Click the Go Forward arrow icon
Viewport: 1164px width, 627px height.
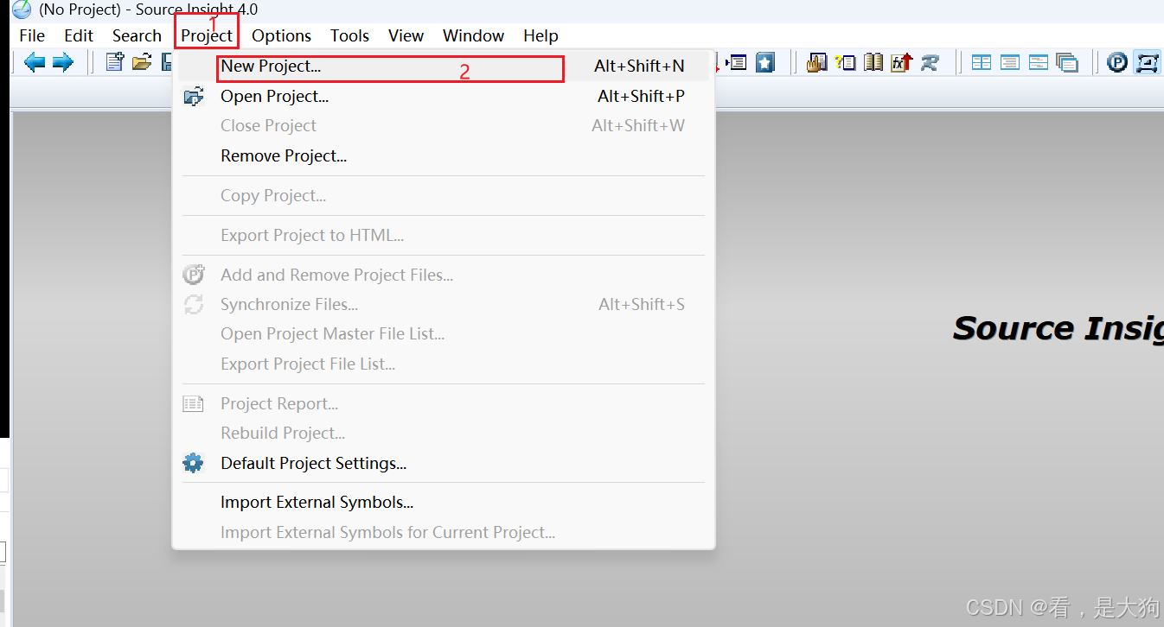click(62, 62)
